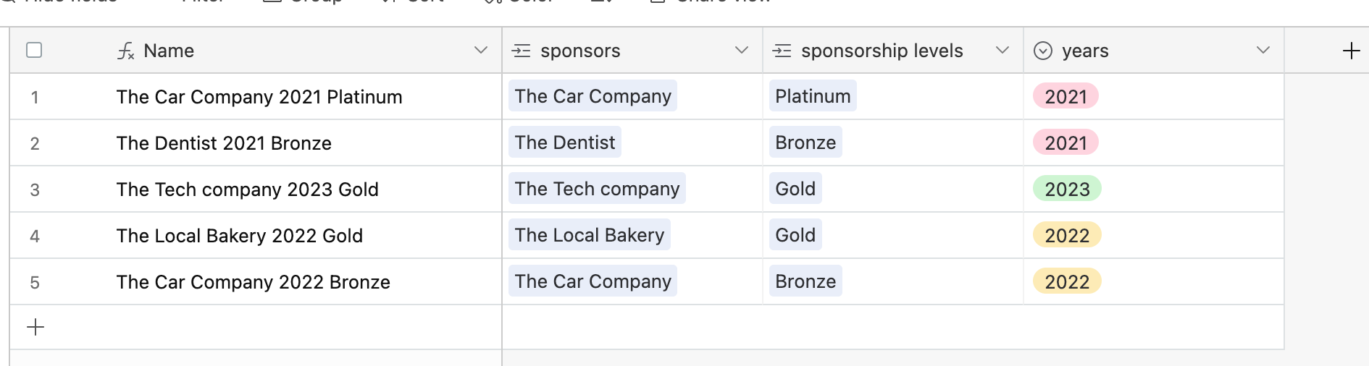The height and width of the screenshot is (366, 1369).
Task: Select row number 3
Action: tap(35, 190)
